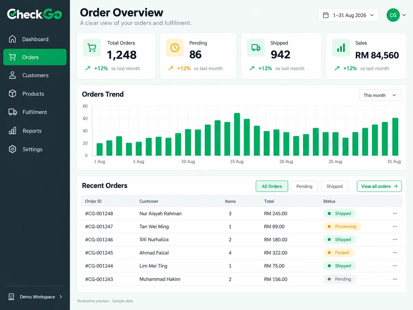Open Settings in the sidebar
The image size is (413, 310).
[35, 149]
